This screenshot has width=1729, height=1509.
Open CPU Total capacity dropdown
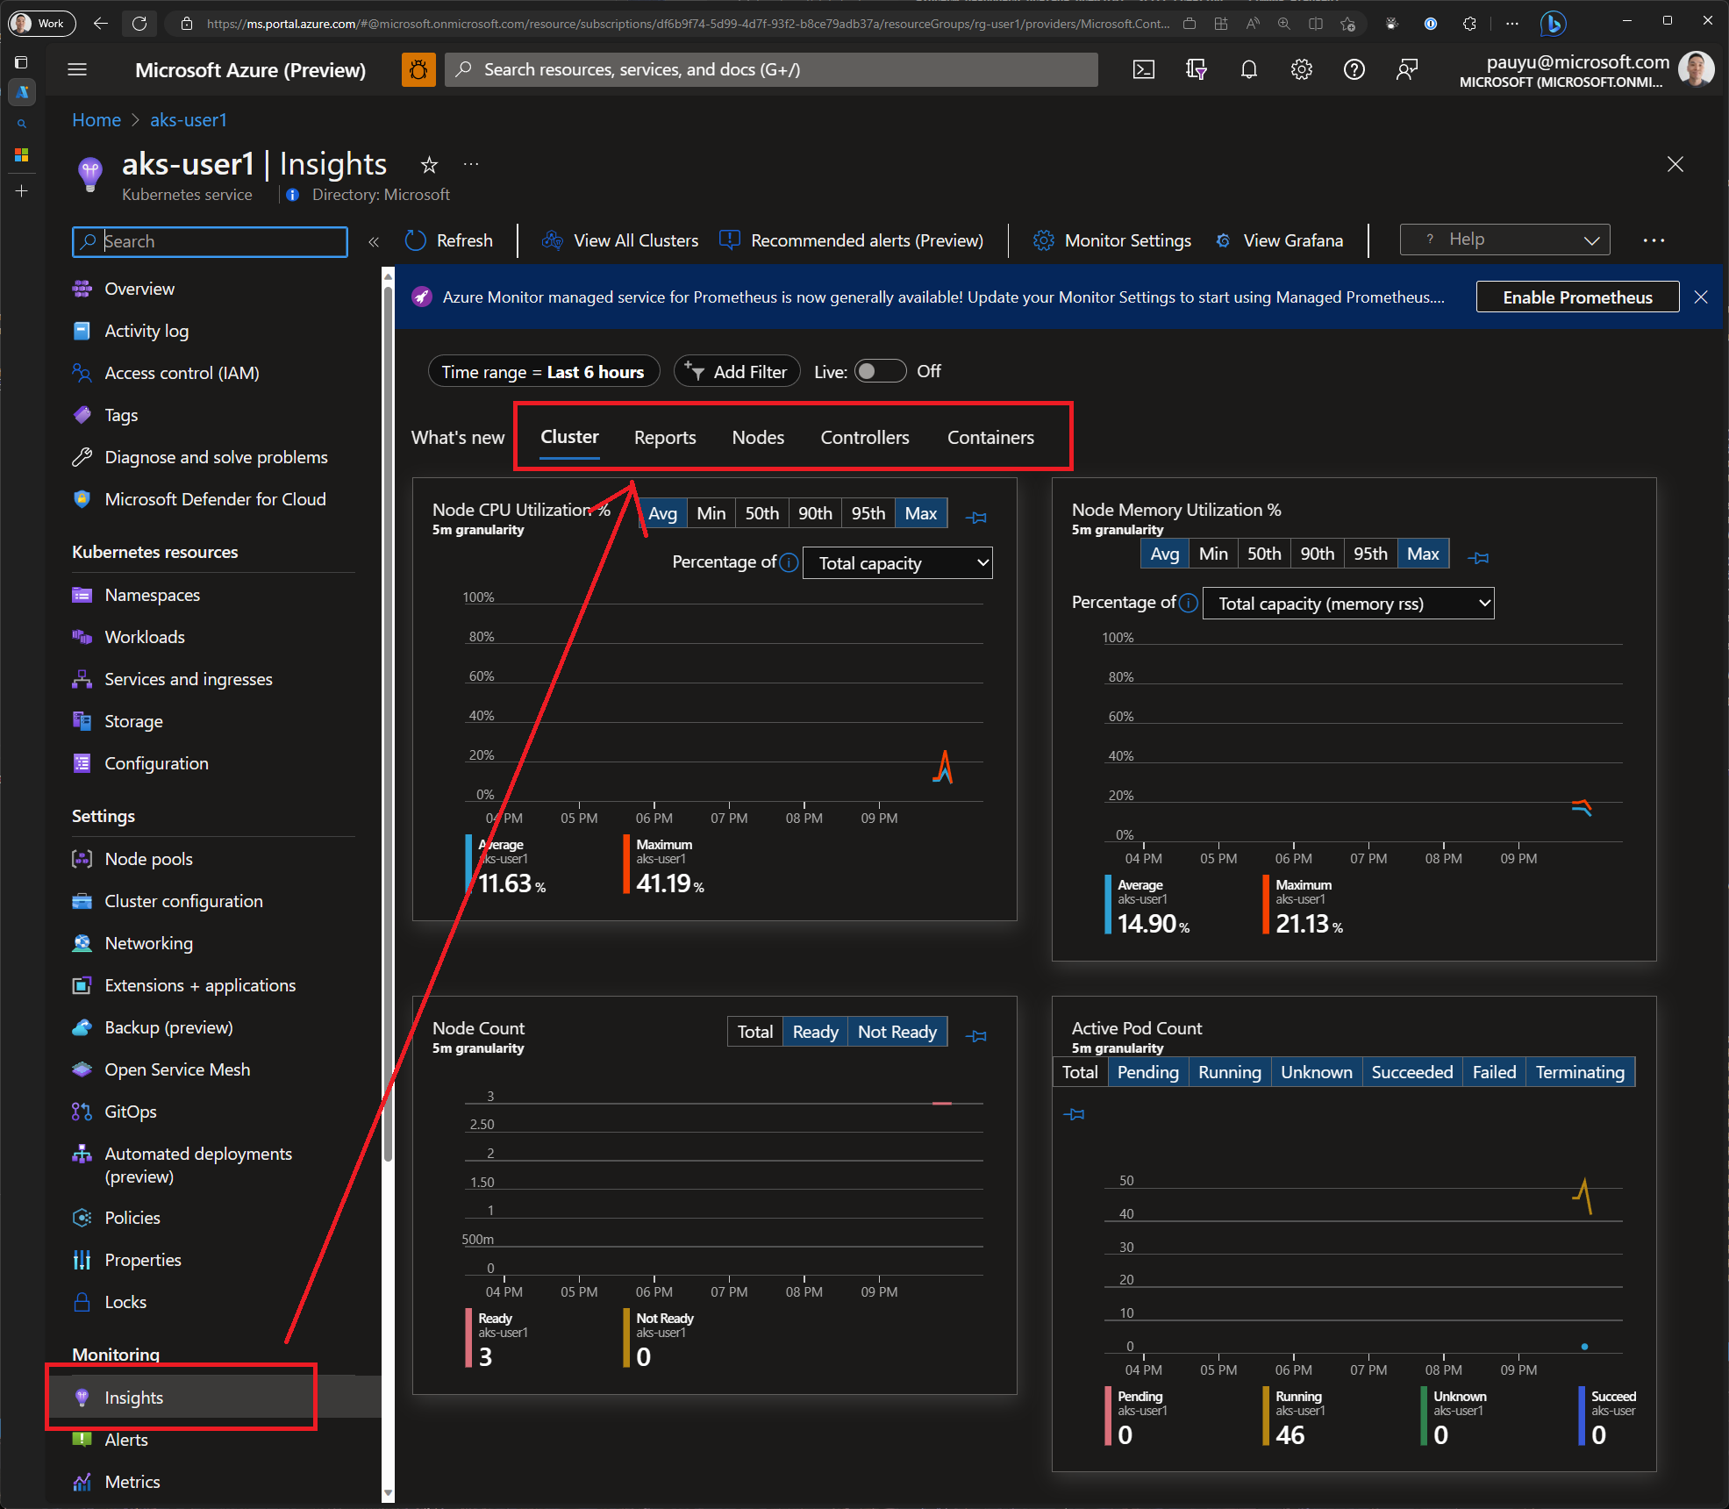(x=897, y=562)
